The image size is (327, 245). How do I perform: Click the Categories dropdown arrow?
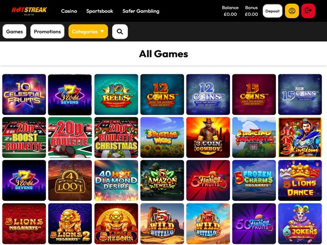pyautogui.click(x=102, y=32)
